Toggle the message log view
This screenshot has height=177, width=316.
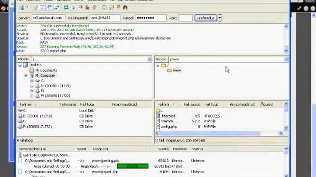click(35, 8)
